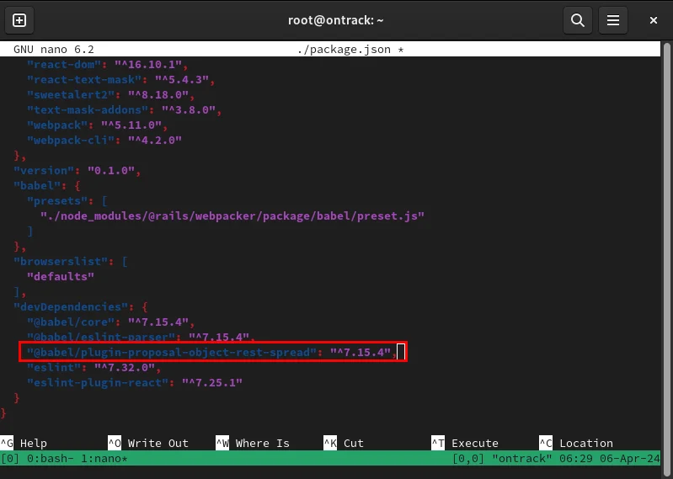Place cursor on "eslint": "^7.32.0" line

tap(94, 367)
